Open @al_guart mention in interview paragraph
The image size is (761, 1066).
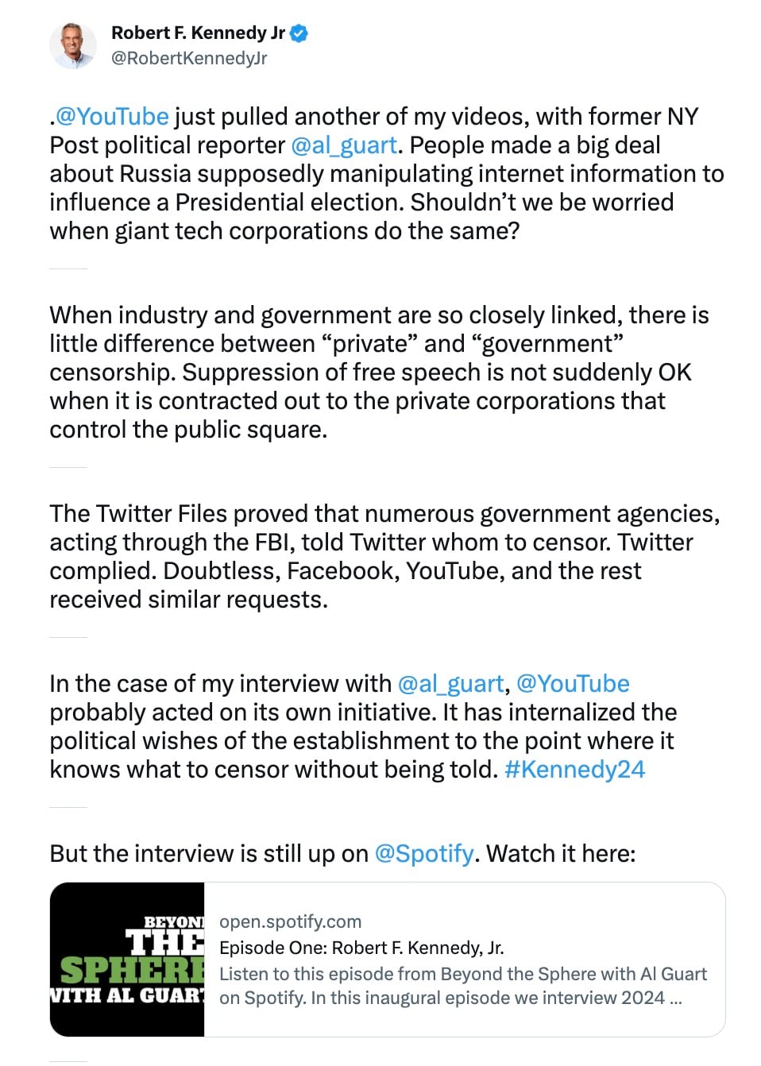450,684
